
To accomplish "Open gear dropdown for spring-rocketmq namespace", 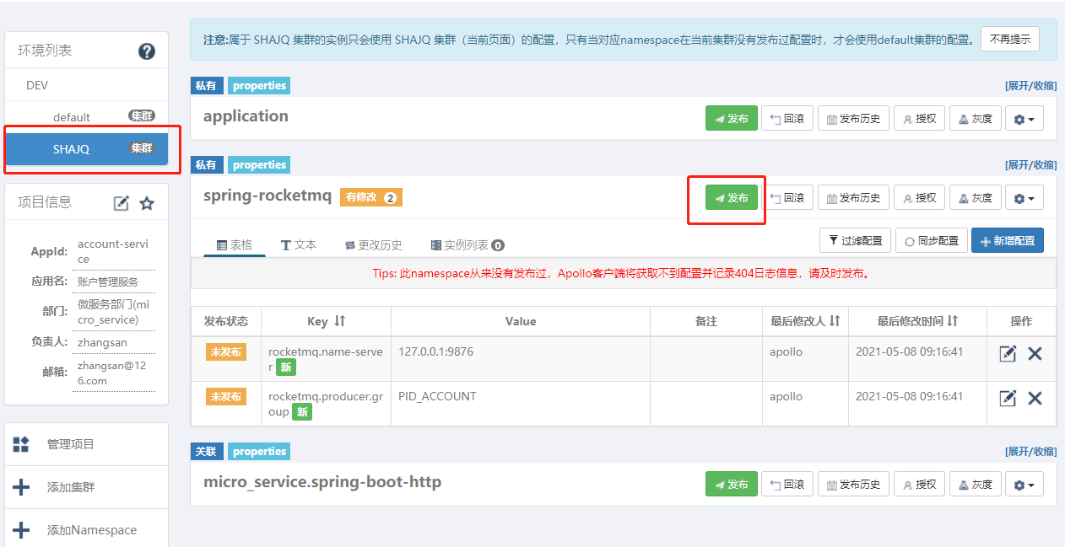I will click(x=1024, y=198).
